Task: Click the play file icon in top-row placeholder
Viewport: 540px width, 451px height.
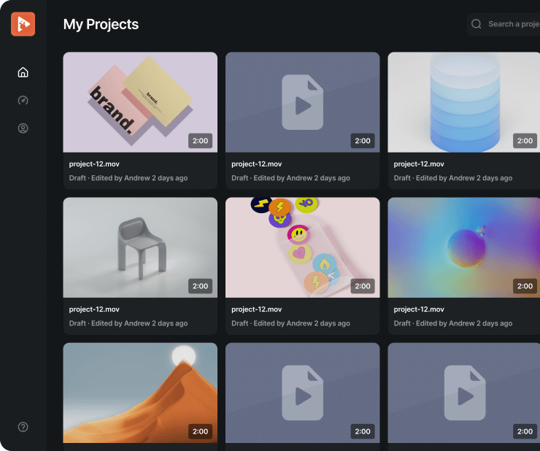Action: click(302, 103)
